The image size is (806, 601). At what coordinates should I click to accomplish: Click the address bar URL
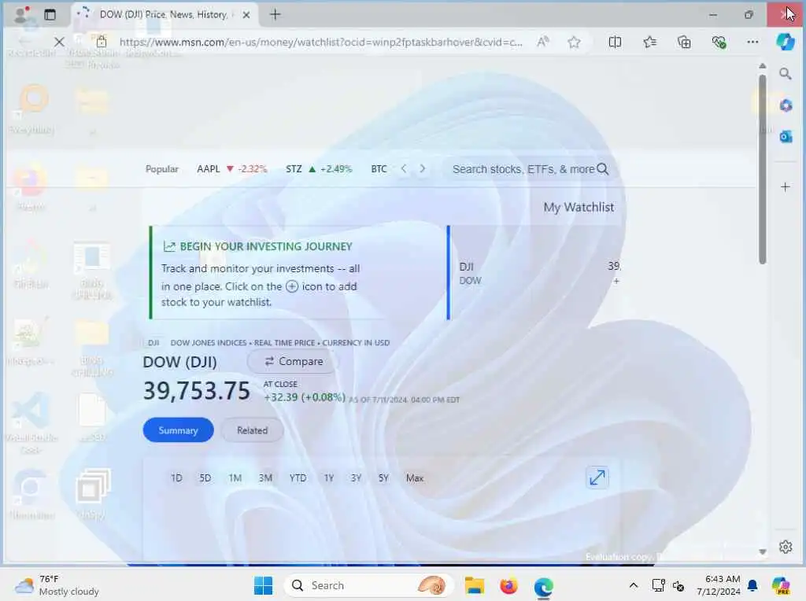(x=321, y=42)
